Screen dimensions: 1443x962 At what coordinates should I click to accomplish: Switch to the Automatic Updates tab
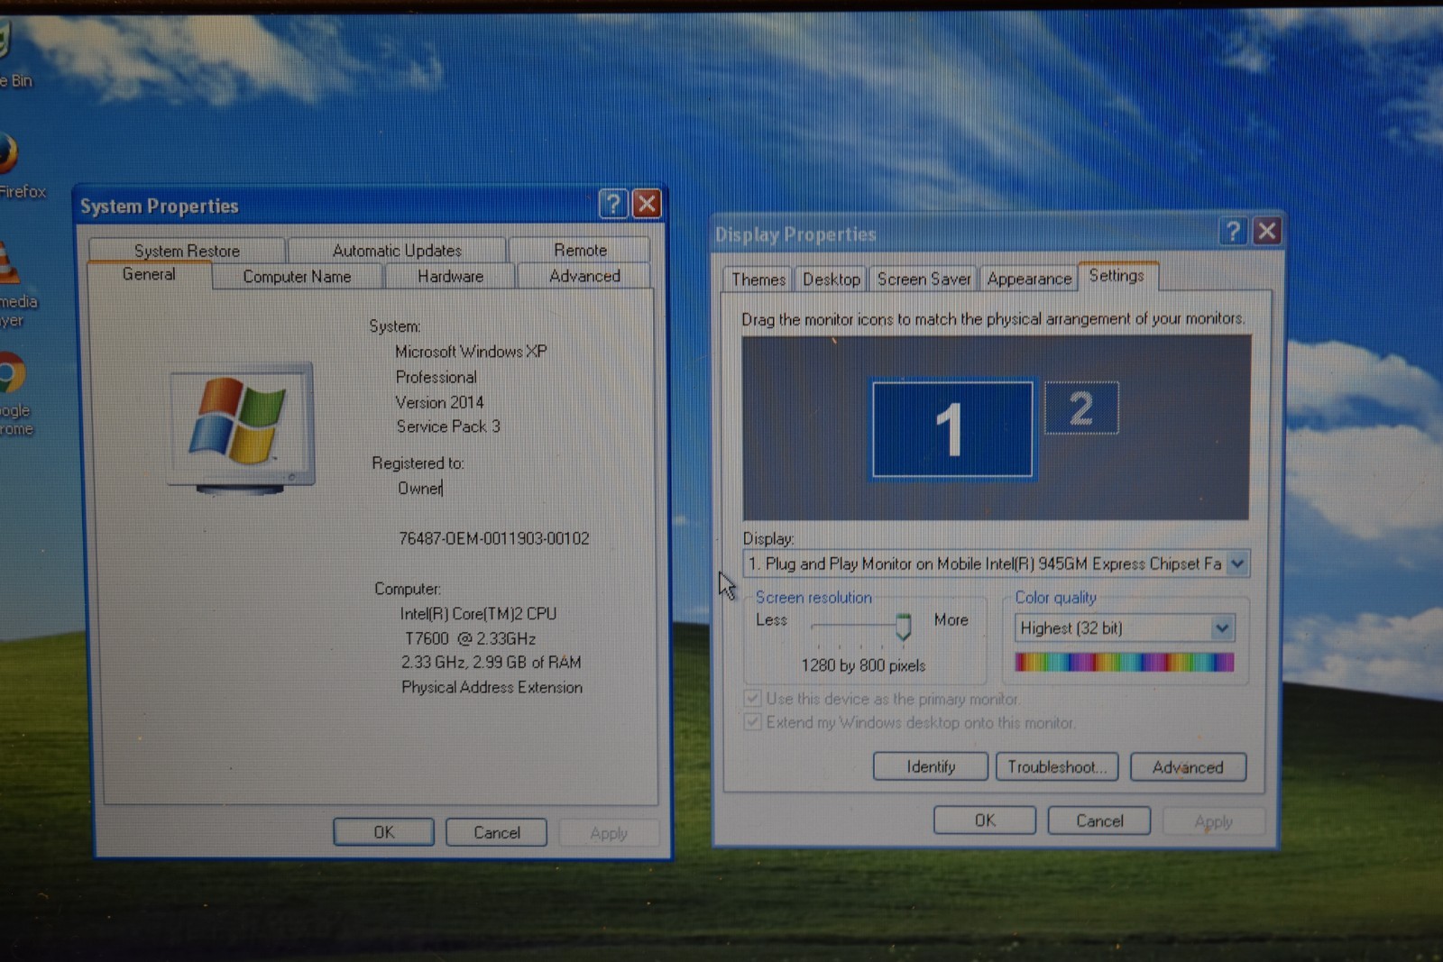397,250
